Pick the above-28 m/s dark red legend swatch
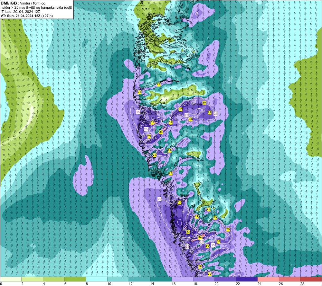 click(311, 279)
